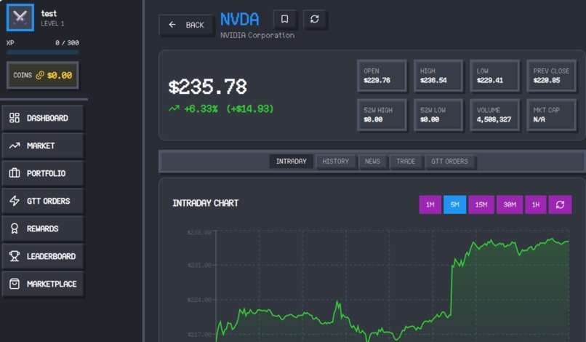Screen dimensions: 586x342
Task: Click the +6.33% (+$14.93) change text
Action: [x=229, y=109]
